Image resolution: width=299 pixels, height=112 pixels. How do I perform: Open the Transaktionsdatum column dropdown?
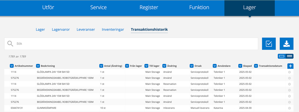point(256,66)
